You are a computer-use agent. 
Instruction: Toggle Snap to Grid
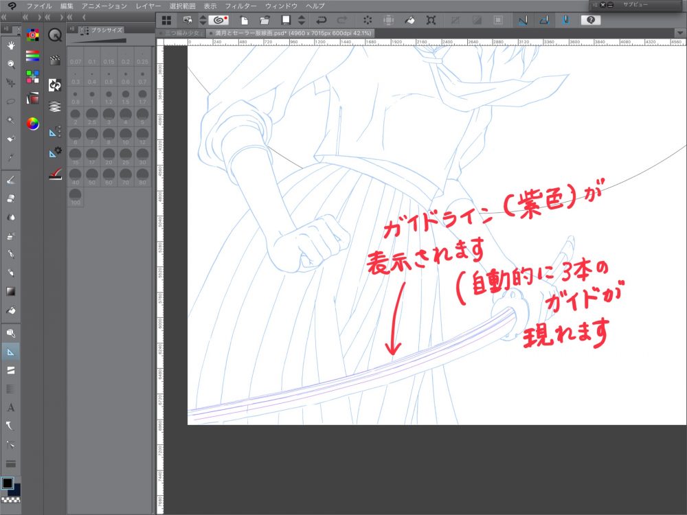point(565,20)
